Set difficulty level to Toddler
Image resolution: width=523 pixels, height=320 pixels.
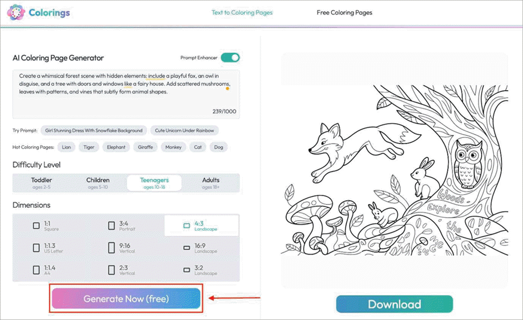point(42,183)
